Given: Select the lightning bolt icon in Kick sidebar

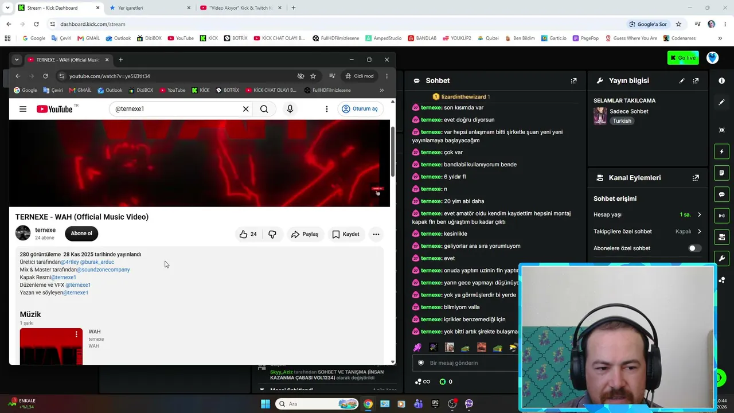Looking at the screenshot, I should [721, 151].
